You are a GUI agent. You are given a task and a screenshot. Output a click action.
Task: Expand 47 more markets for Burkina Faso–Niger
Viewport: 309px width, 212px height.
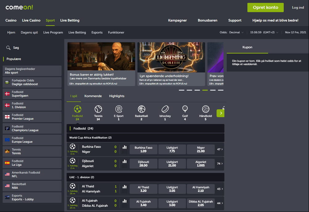pos(220,149)
